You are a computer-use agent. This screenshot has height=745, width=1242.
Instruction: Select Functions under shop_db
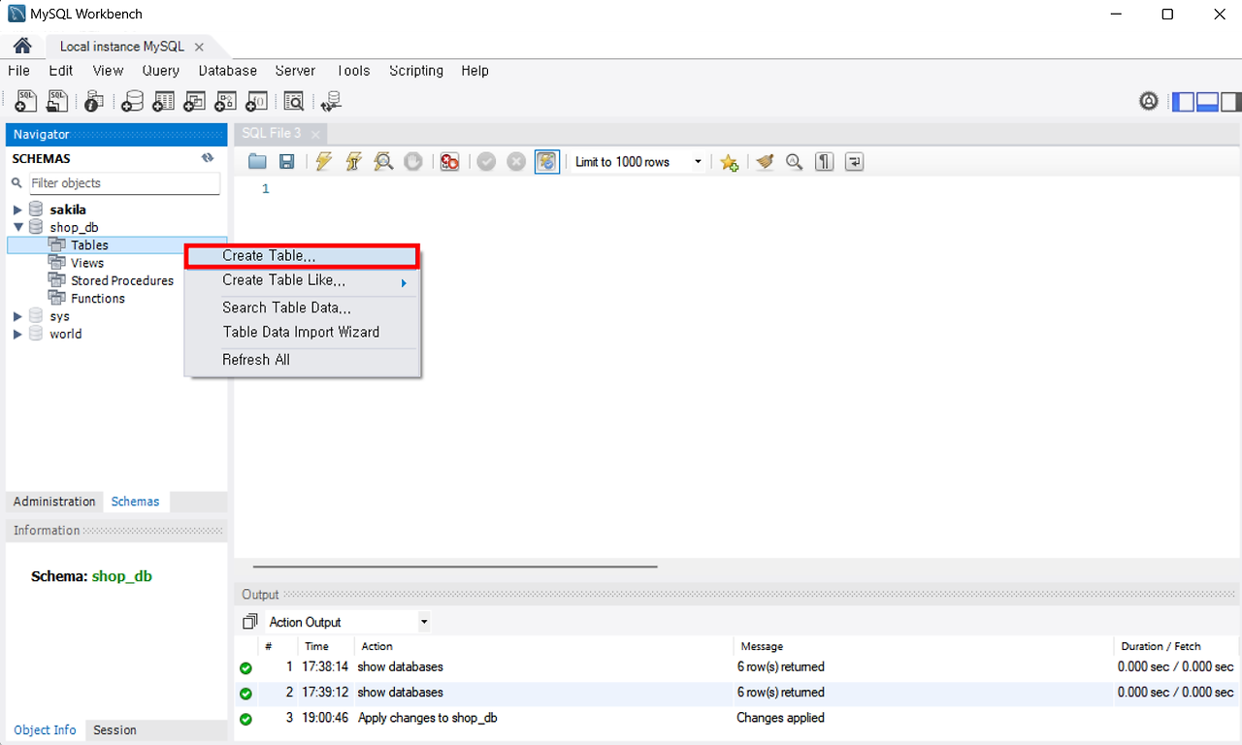point(98,299)
